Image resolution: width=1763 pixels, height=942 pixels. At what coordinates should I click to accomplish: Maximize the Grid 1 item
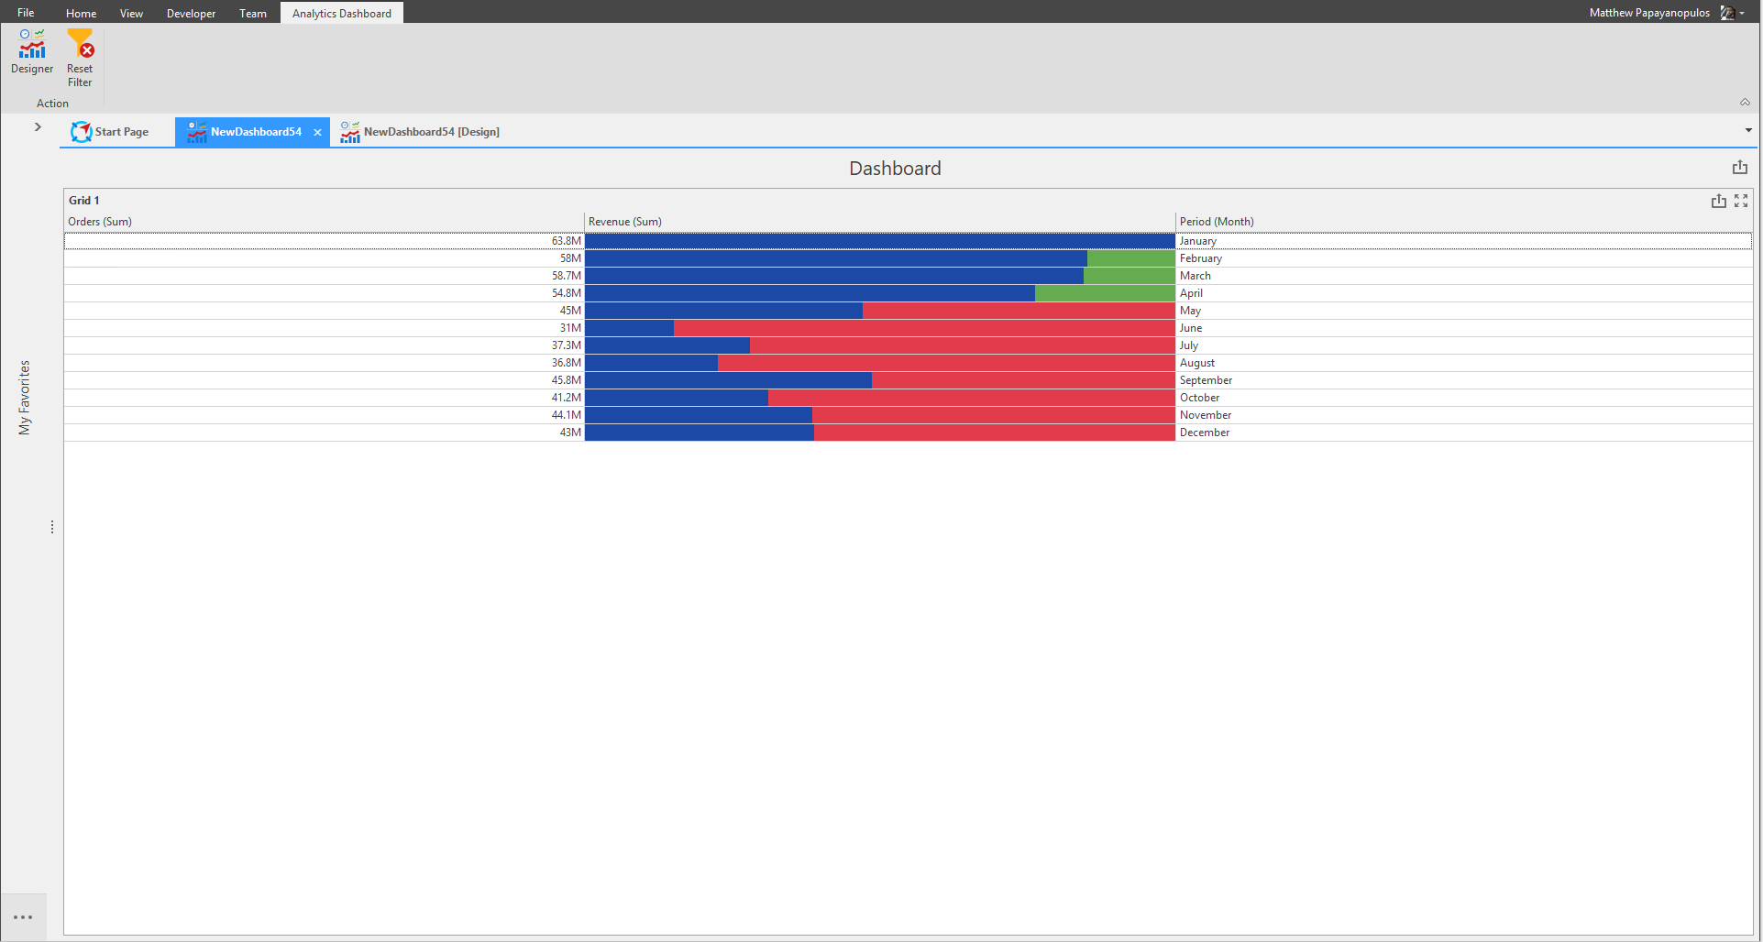coord(1741,201)
